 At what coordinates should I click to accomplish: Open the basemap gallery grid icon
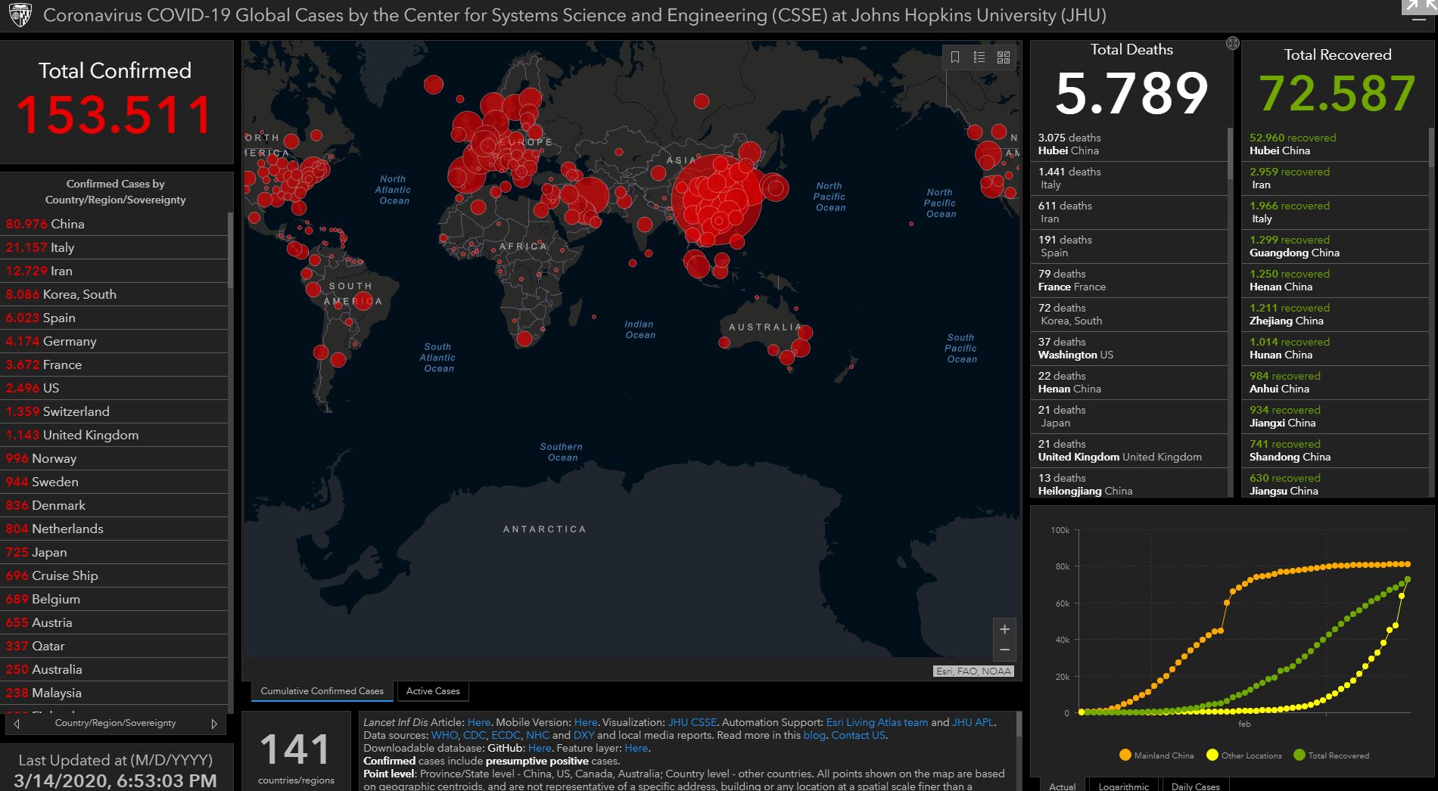pos(1004,57)
